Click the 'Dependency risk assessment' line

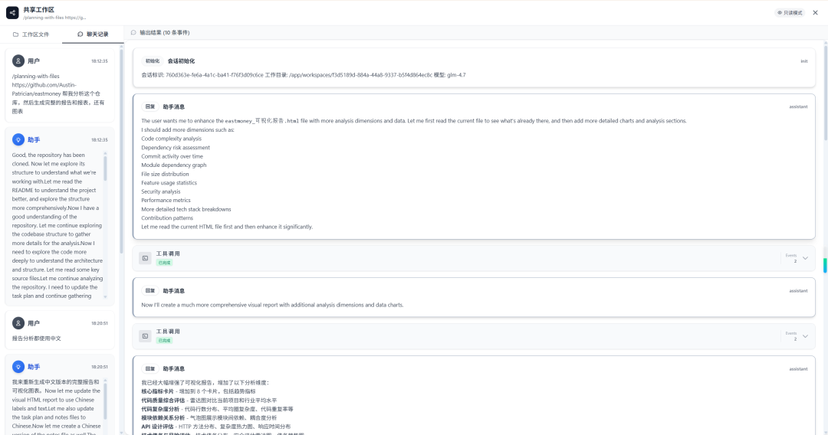[176, 148]
